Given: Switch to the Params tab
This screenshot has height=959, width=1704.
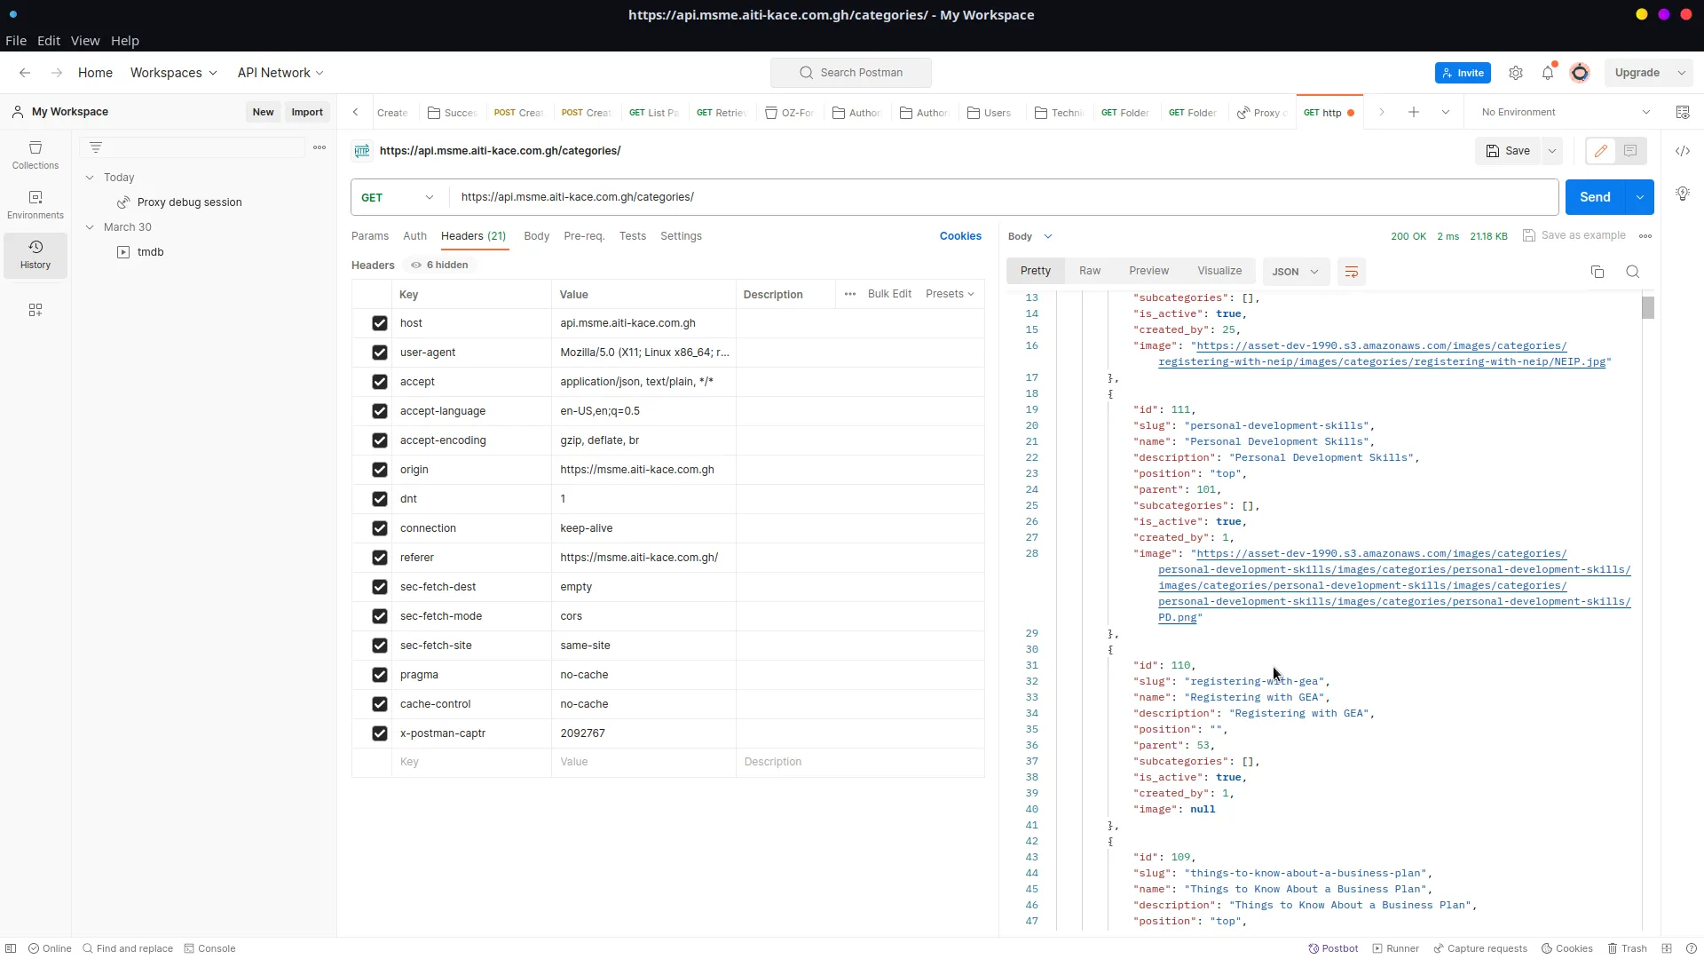Looking at the screenshot, I should 370,236.
